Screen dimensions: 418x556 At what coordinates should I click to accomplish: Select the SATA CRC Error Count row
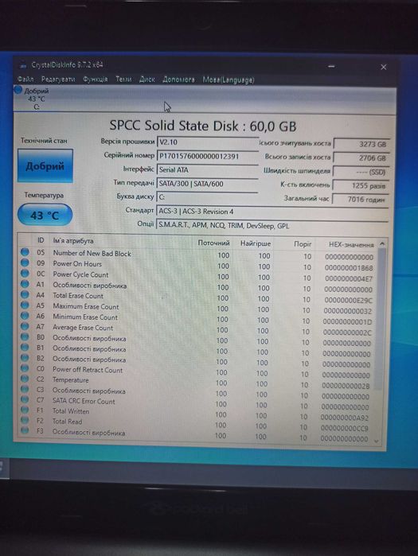[x=194, y=402]
